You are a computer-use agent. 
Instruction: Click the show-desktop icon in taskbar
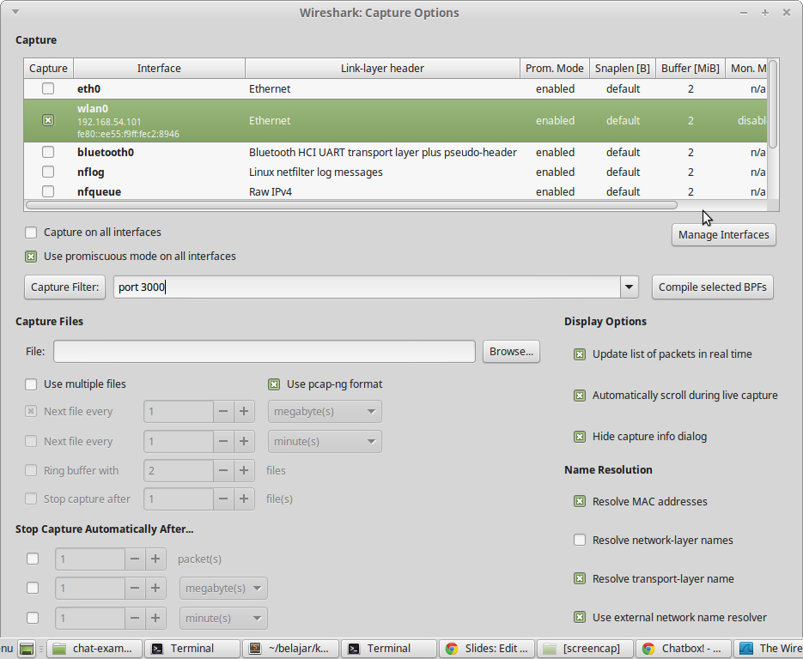(x=27, y=649)
